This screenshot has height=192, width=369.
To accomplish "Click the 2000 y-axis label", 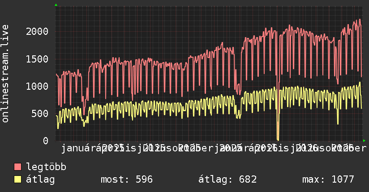I will coord(37,31).
